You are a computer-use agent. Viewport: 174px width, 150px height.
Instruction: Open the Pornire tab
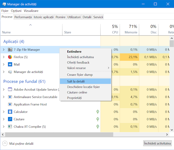pyautogui.click(x=60, y=17)
